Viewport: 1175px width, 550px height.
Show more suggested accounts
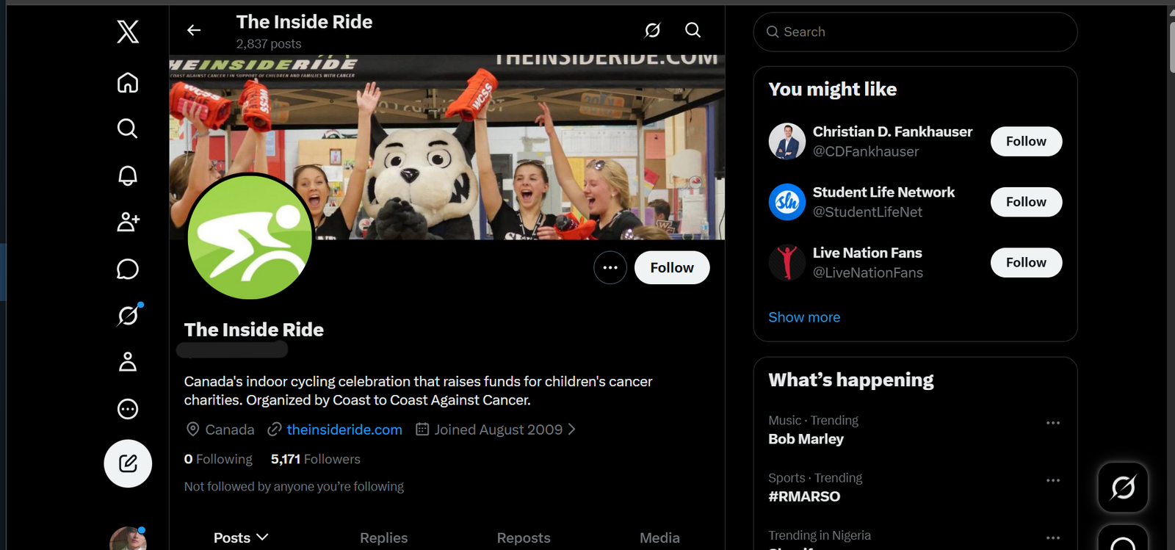pyautogui.click(x=804, y=317)
